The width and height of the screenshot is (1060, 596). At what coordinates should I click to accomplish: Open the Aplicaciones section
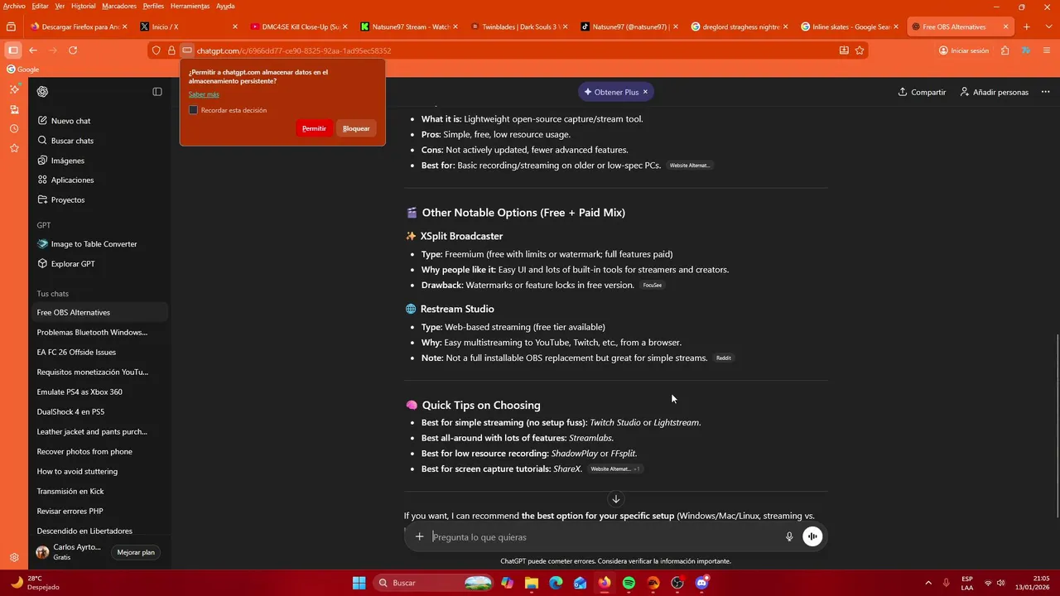(x=72, y=180)
